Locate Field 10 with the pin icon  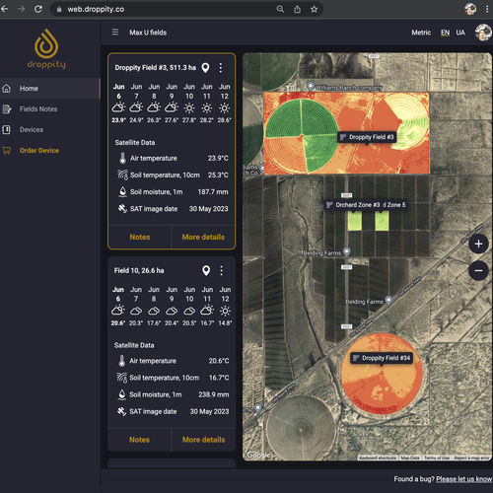206,271
